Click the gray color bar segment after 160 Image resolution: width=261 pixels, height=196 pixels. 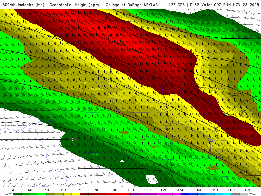[236, 194]
